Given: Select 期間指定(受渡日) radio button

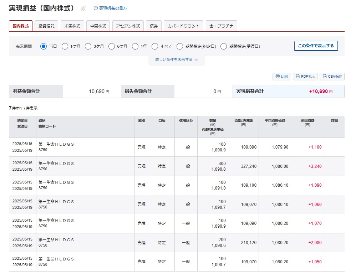Looking at the screenshot, I should point(224,46).
